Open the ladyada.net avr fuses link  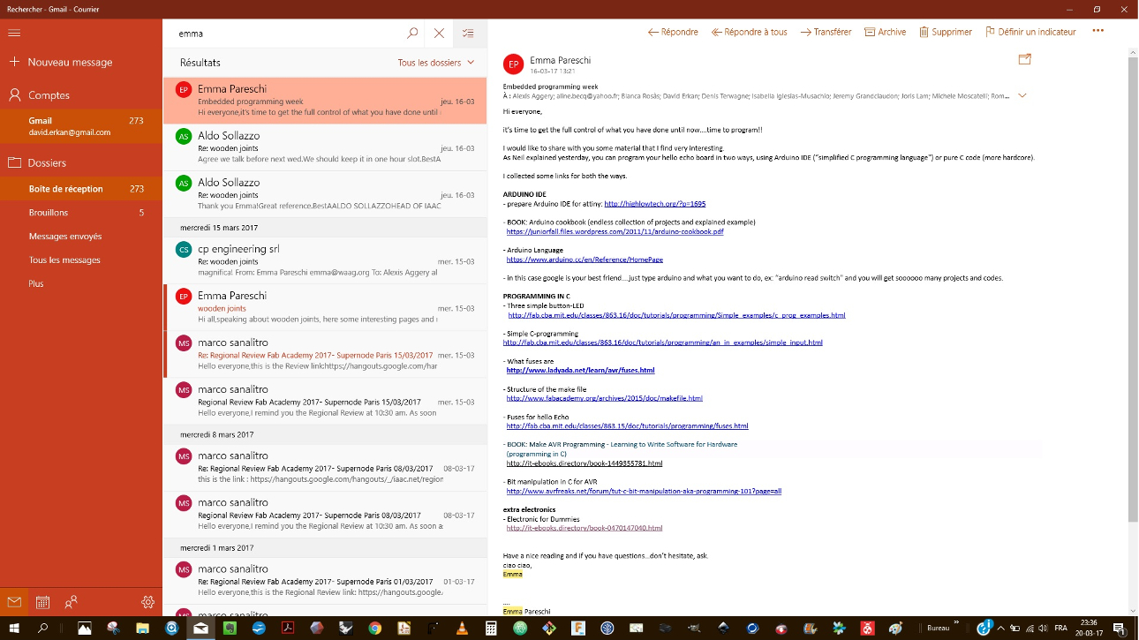point(580,371)
